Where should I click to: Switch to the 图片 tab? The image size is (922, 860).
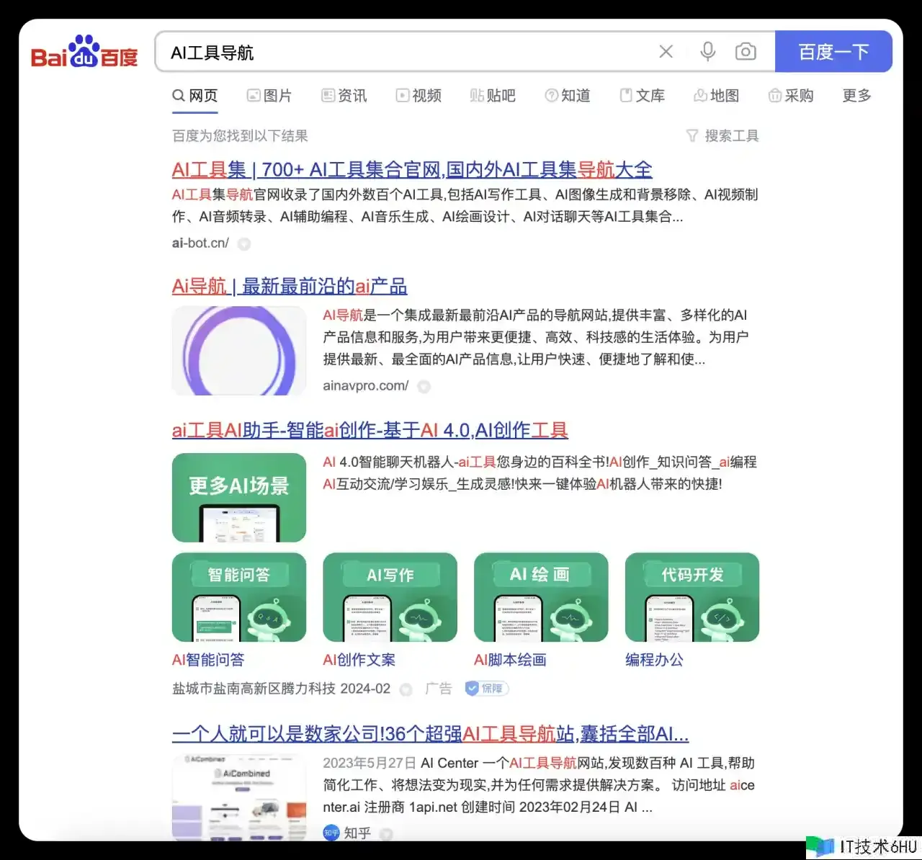269,96
